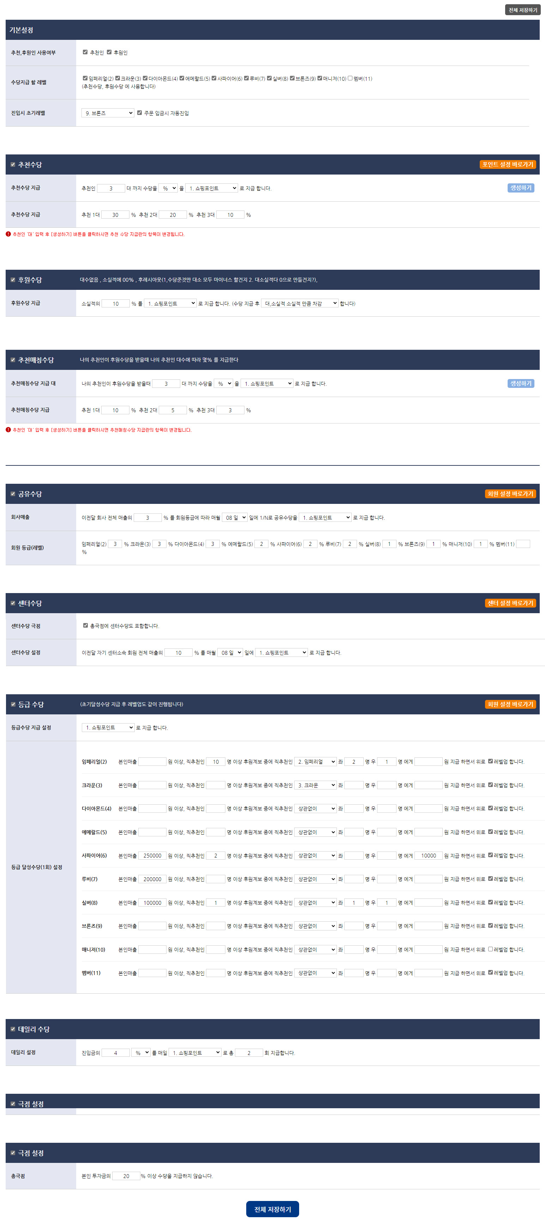This screenshot has height=1226, width=545.
Task: Click the 총극점 본인 투자금 percent field
Action: tap(126, 1176)
